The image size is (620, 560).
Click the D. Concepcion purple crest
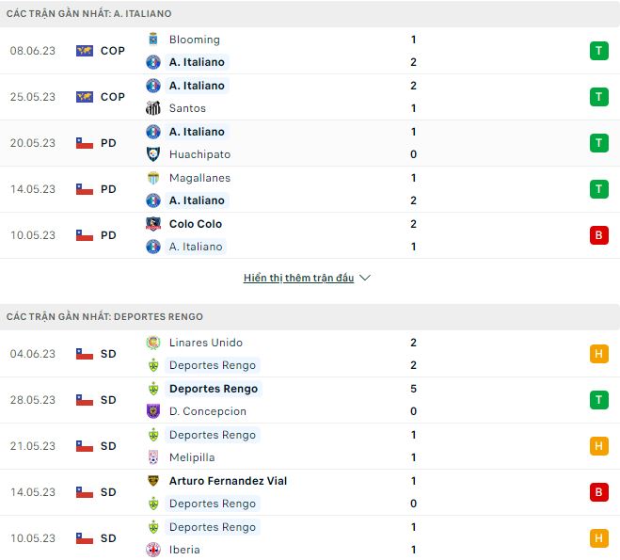point(153,411)
